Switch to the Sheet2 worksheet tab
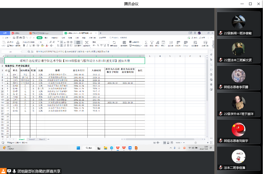263x174 pixels. click(32, 139)
